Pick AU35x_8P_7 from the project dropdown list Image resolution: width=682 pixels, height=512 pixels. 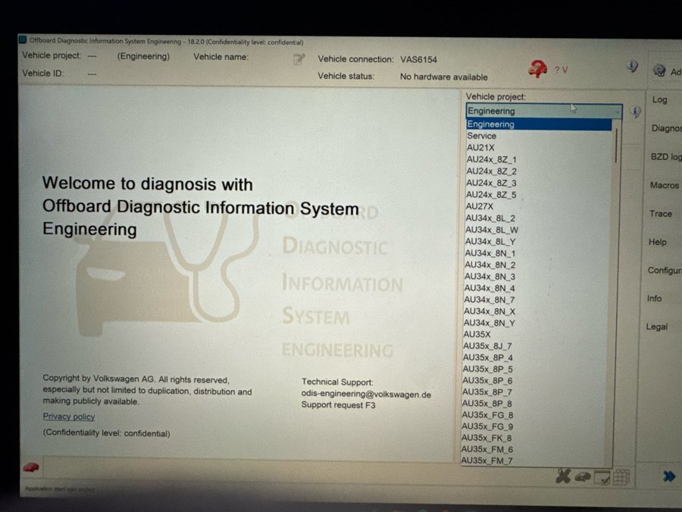click(487, 392)
